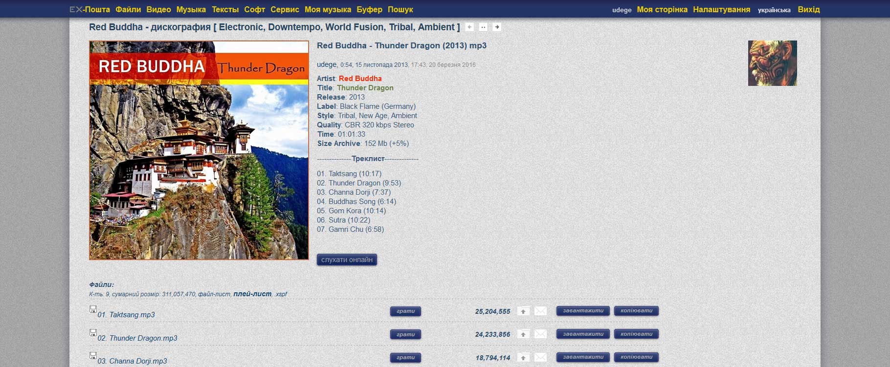Viewport: 890px width, 367px height.
Task: Click the file size 24,233,856
Action: [x=492, y=334]
